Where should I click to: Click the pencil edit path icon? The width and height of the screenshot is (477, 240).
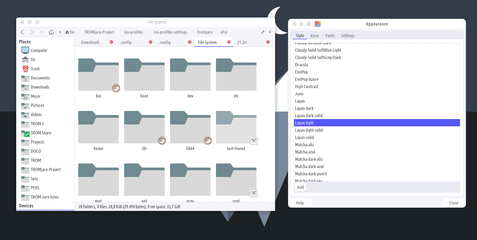coord(263,32)
